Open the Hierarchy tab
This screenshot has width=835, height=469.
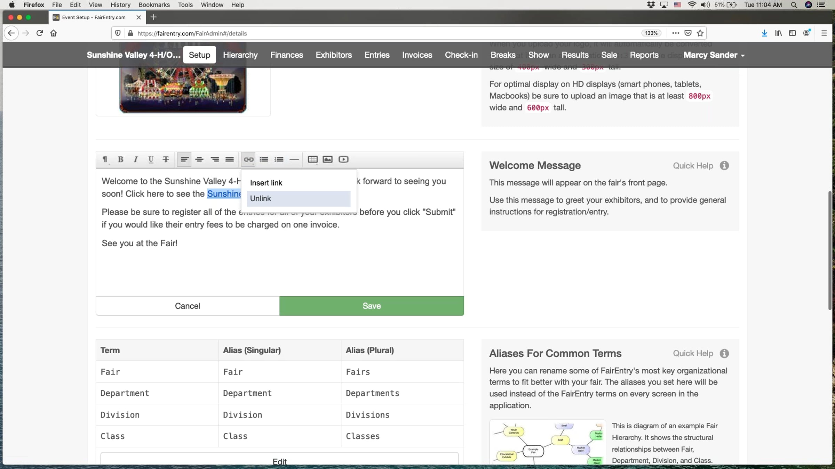240,55
